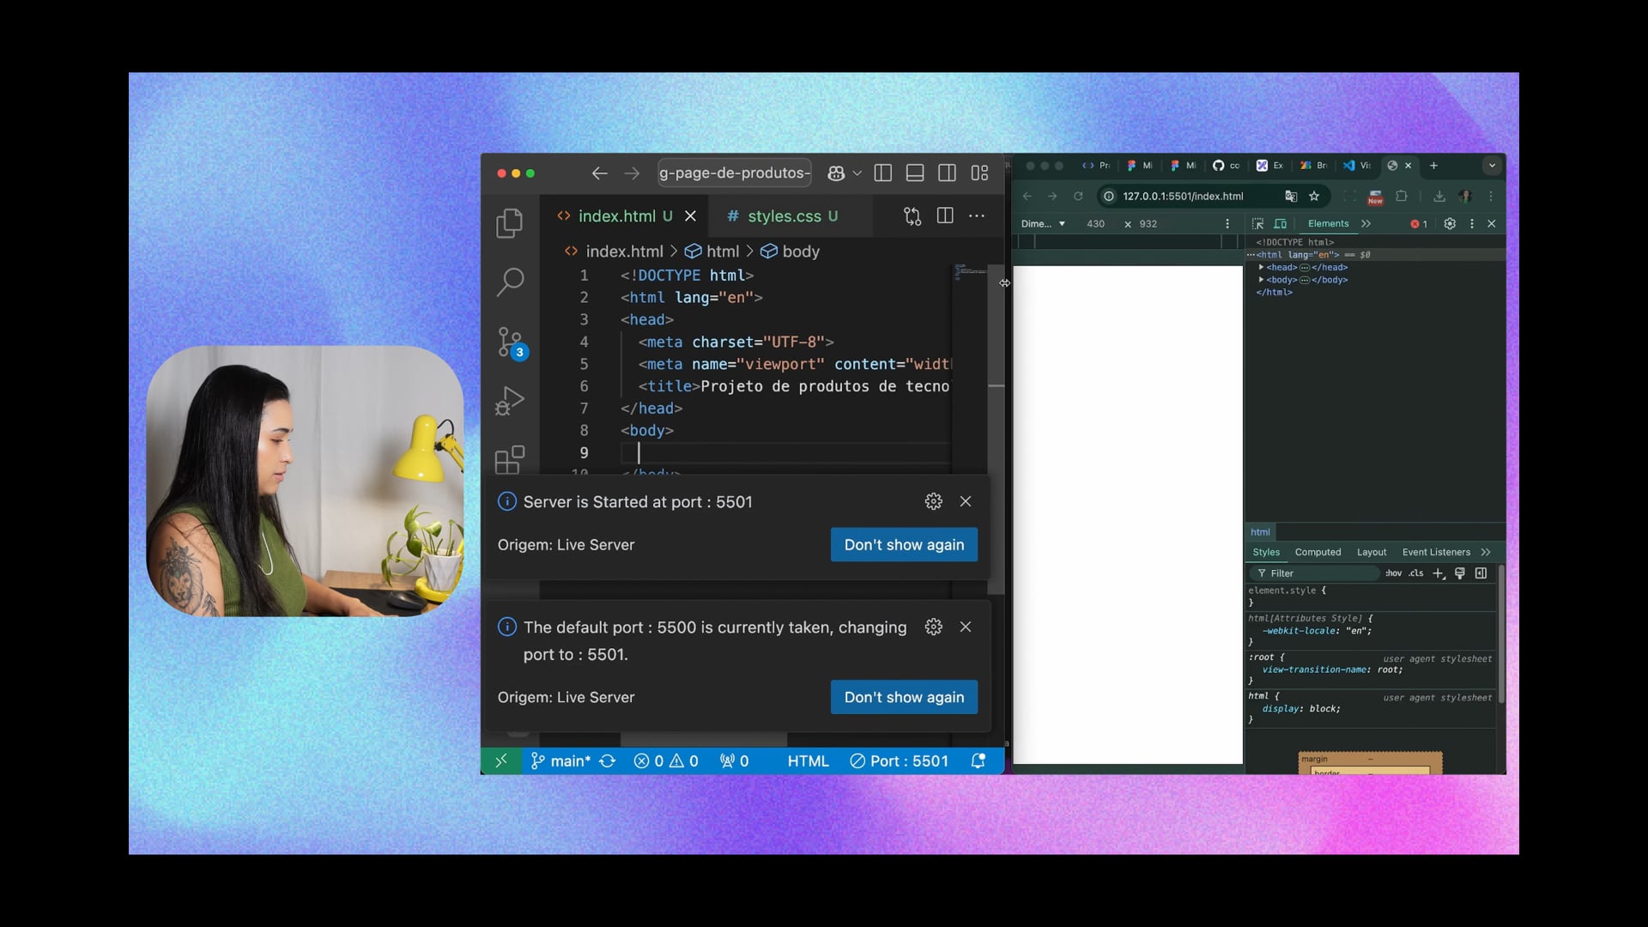This screenshot has height=927, width=1648.
Task: Toggle the primary sidebar layout button
Action: pos(882,173)
